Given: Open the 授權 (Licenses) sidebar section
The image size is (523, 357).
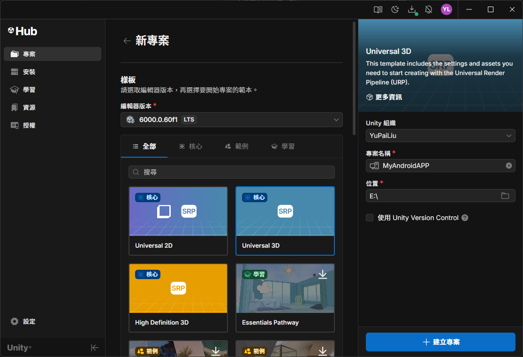Looking at the screenshot, I should 28,125.
